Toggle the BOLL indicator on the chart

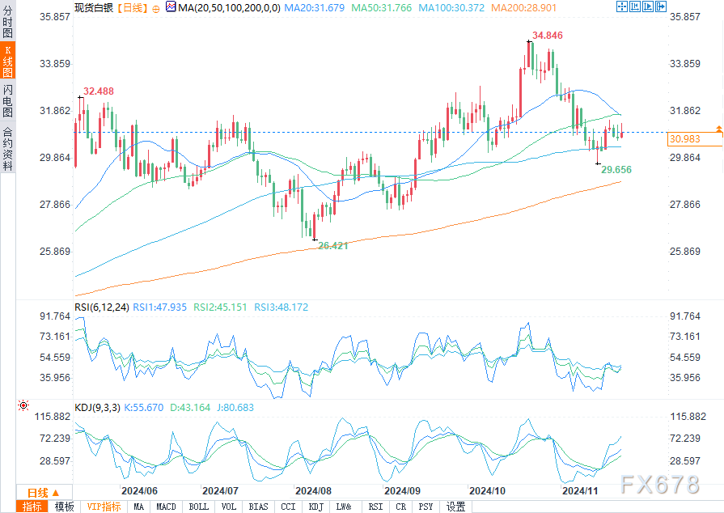[x=198, y=507]
